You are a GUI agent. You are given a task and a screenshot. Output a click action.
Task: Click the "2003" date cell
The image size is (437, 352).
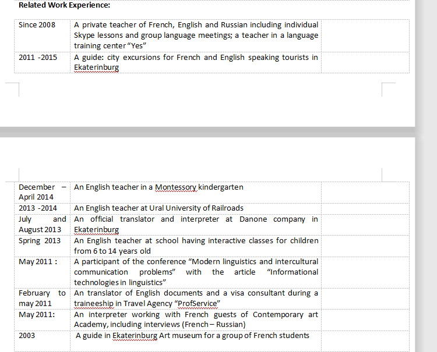pyautogui.click(x=27, y=336)
